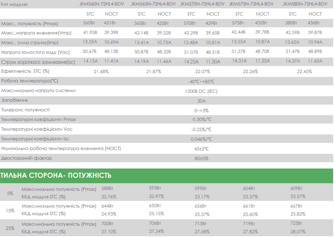
Task: Select the 22.45% STC efficiency value
Action: coord(304,71)
